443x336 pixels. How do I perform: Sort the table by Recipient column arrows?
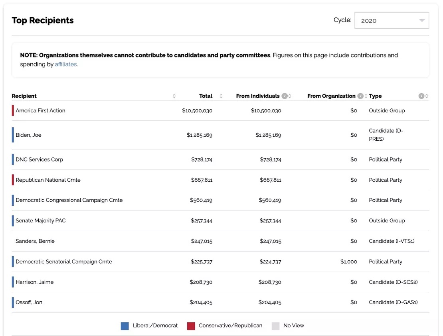coord(174,96)
